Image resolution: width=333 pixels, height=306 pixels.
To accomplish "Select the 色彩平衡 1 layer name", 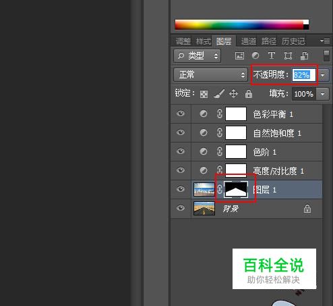I will click(273, 114).
